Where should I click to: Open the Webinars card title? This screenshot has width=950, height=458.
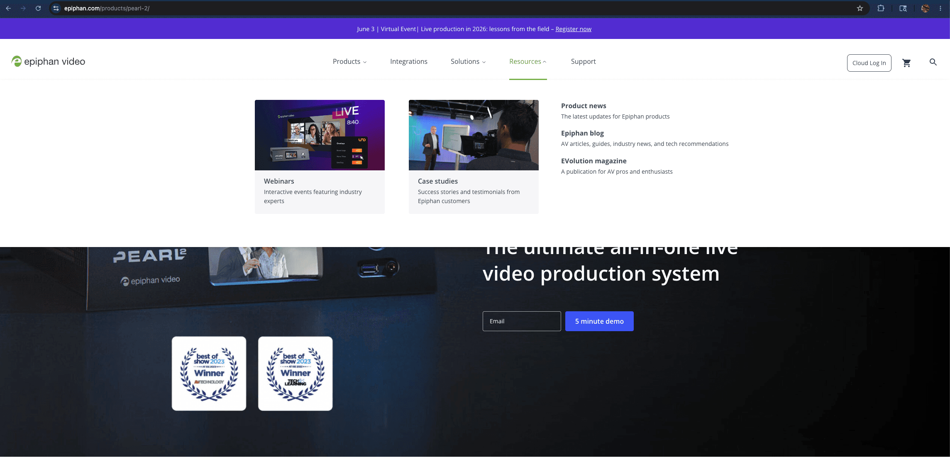click(x=279, y=181)
